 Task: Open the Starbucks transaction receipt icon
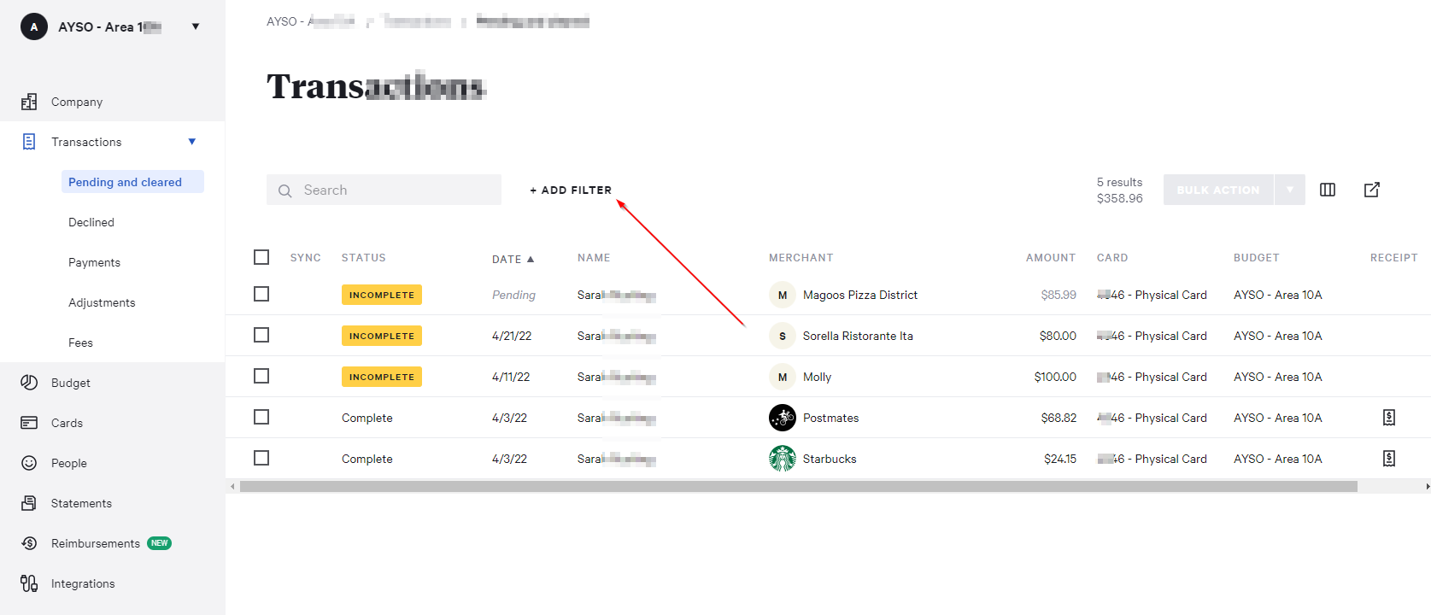(x=1388, y=459)
